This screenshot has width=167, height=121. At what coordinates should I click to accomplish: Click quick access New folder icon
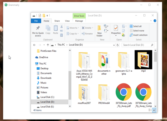pos(44,16)
